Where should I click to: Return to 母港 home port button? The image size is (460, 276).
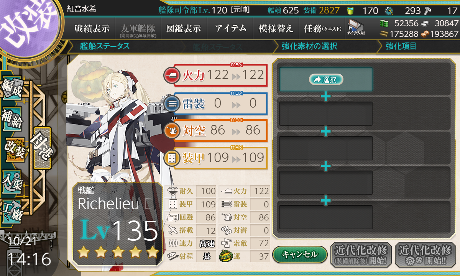coord(42,148)
